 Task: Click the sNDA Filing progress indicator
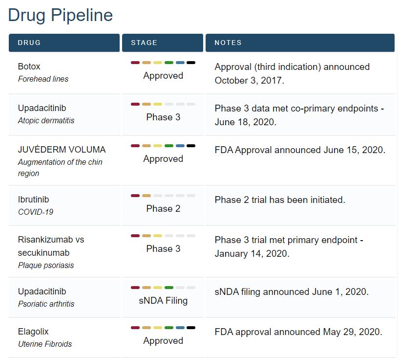[163, 288]
